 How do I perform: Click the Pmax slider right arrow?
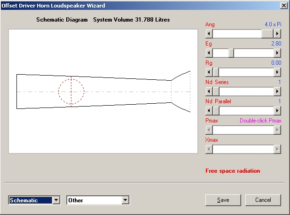(277, 130)
